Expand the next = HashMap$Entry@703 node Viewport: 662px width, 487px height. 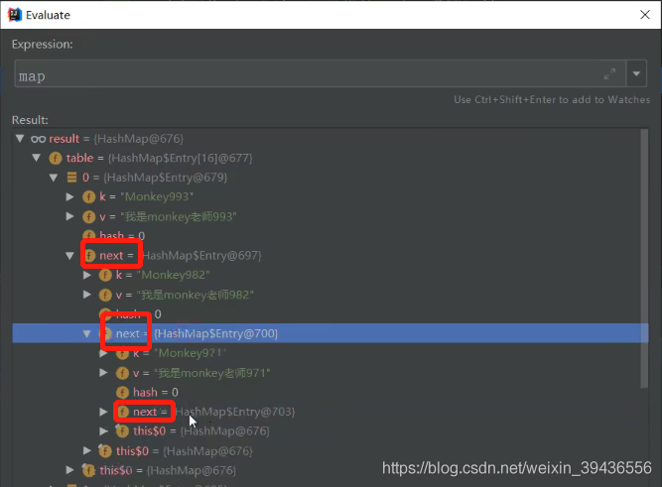[103, 412]
